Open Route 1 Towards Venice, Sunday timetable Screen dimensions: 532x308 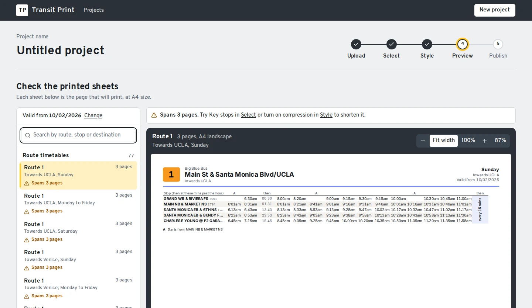pos(78,260)
